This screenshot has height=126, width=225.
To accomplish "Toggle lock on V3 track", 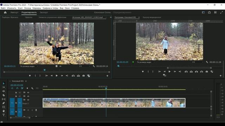I will click(x=16, y=92).
